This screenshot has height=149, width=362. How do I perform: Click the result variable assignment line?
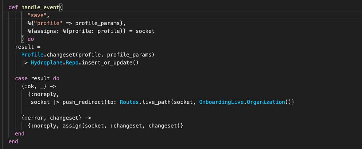coord(28,47)
